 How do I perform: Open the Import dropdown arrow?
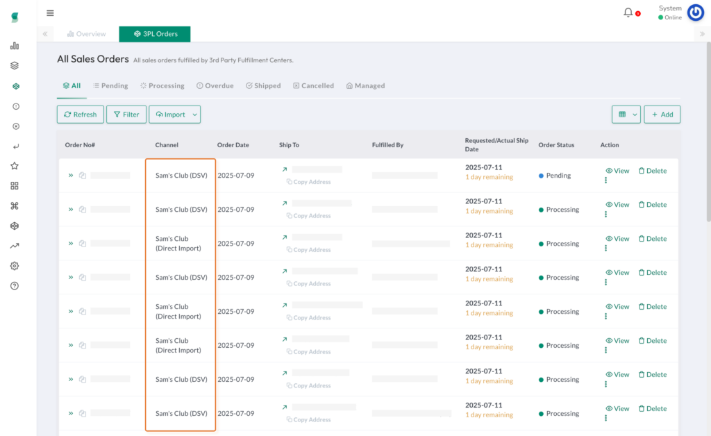tap(195, 115)
